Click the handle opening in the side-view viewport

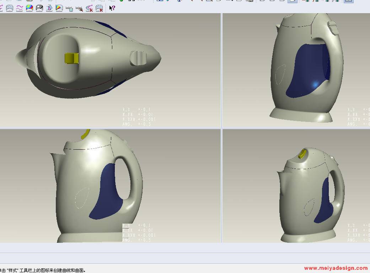[x=123, y=179]
